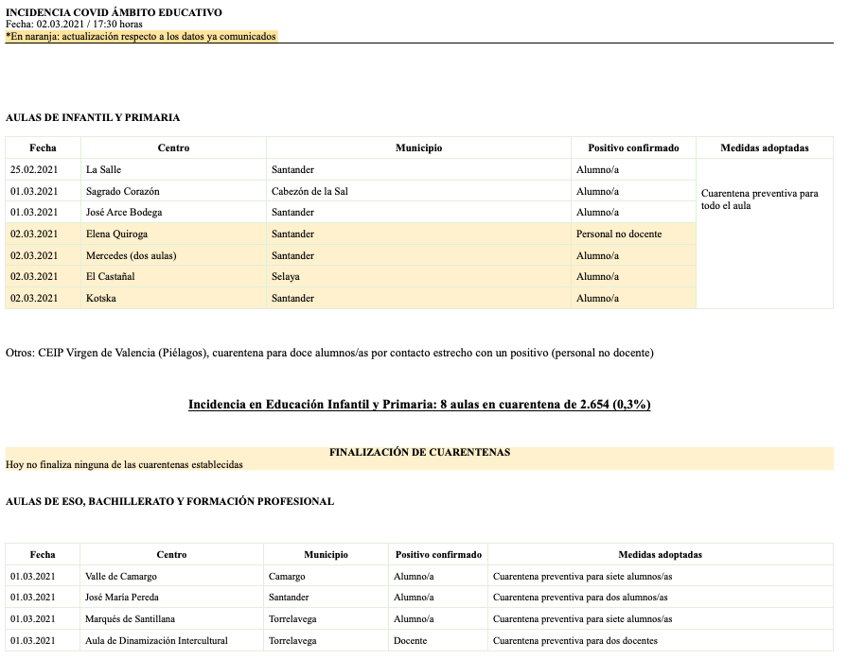Click the Marqués de Santillana cell
This screenshot has width=848, height=659.
130,619
